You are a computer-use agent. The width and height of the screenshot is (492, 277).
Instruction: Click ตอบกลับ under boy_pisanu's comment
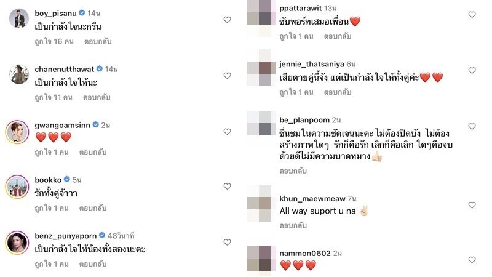pos(98,41)
